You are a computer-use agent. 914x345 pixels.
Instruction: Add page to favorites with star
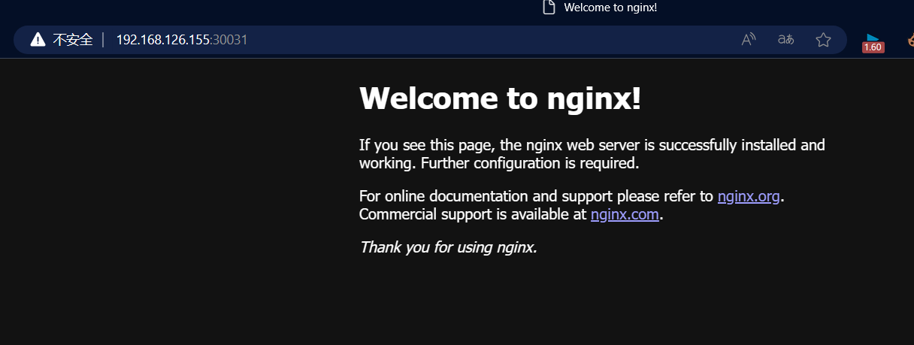coord(823,40)
